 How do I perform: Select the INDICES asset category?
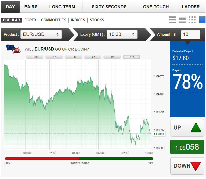(78, 20)
